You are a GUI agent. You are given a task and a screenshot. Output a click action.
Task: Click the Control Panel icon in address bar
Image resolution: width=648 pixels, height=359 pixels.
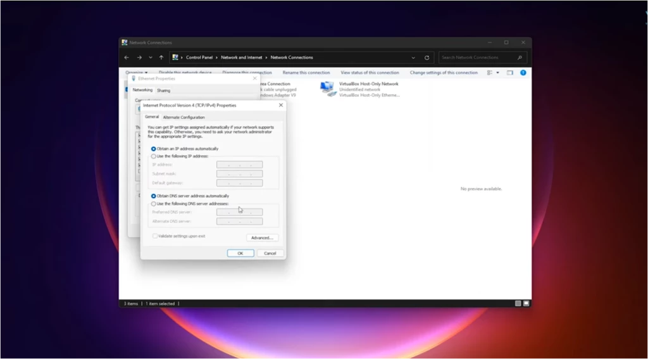175,58
